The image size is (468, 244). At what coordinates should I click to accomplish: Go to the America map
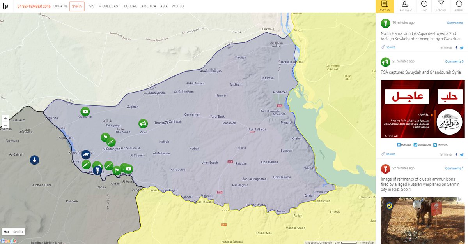[149, 6]
